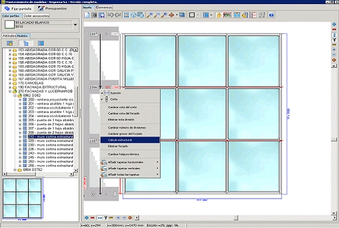Click the Zoom out magnifier icon
The image size is (339, 228).
[x=157, y=15]
